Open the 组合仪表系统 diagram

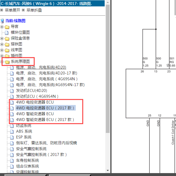(27, 166)
